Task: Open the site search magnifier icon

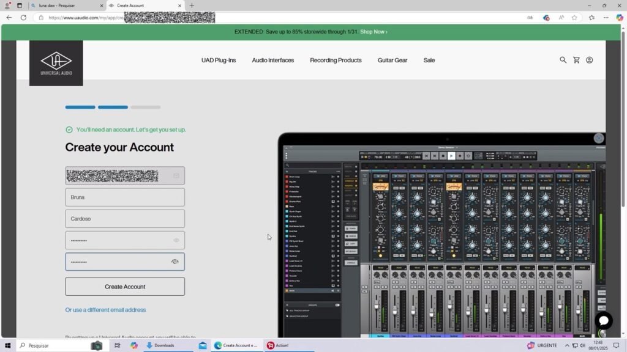Action: [563, 60]
